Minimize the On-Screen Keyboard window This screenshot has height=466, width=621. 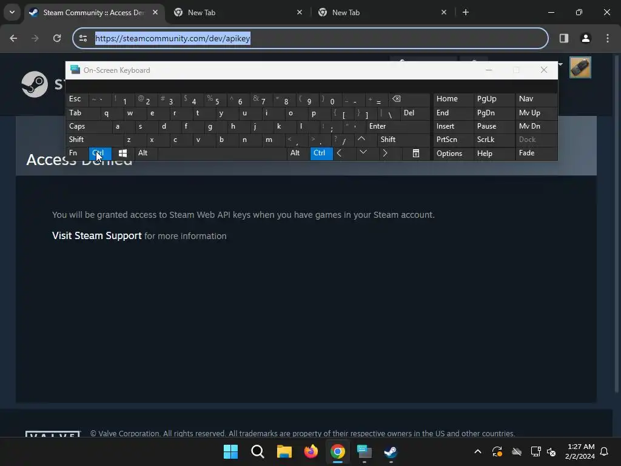pyautogui.click(x=489, y=70)
